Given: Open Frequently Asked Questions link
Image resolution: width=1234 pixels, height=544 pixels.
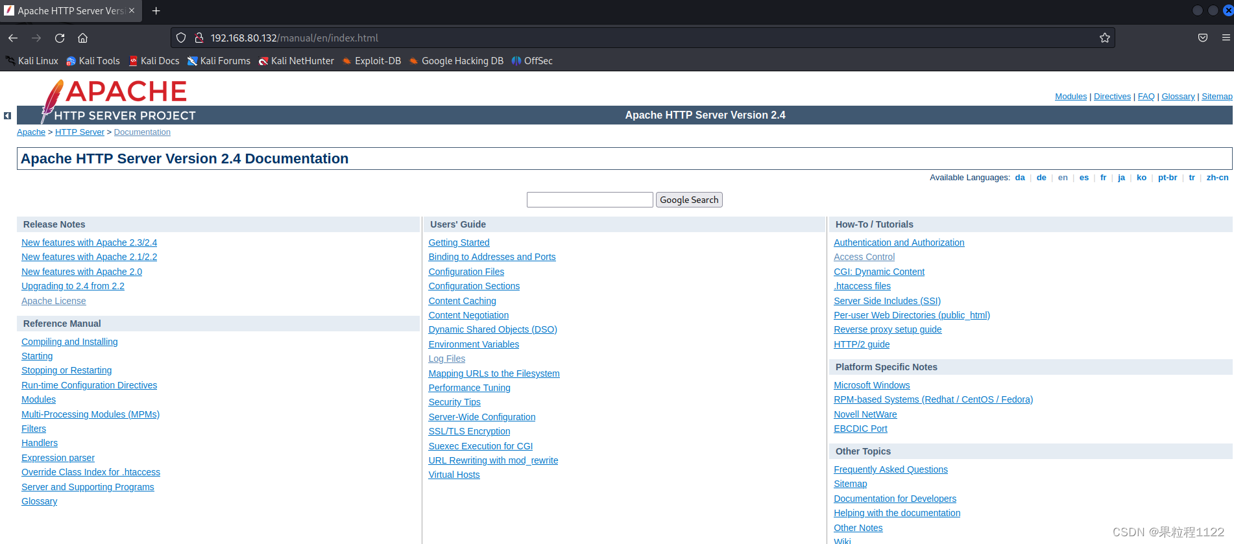Looking at the screenshot, I should tap(890, 469).
